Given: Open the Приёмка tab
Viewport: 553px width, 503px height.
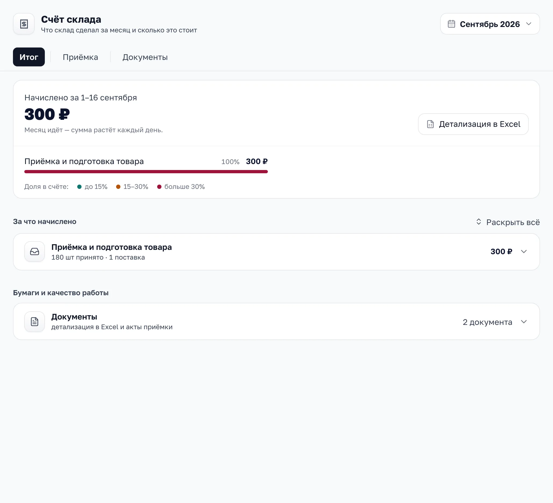Looking at the screenshot, I should pos(80,57).
